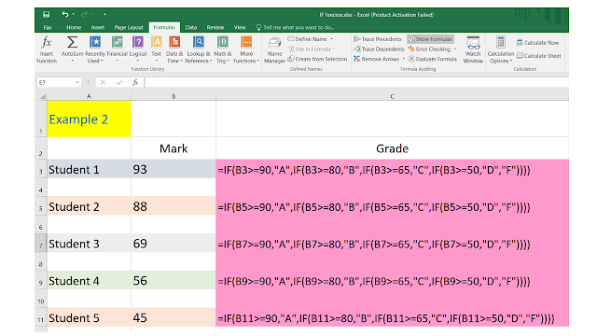597x336 pixels.
Task: Open the Watch Window
Action: pos(473,49)
